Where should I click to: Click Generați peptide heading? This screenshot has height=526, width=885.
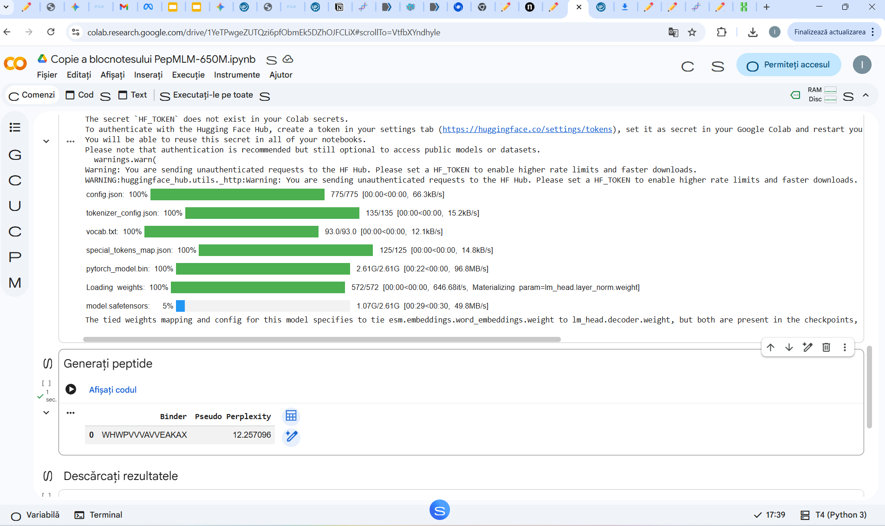click(108, 363)
